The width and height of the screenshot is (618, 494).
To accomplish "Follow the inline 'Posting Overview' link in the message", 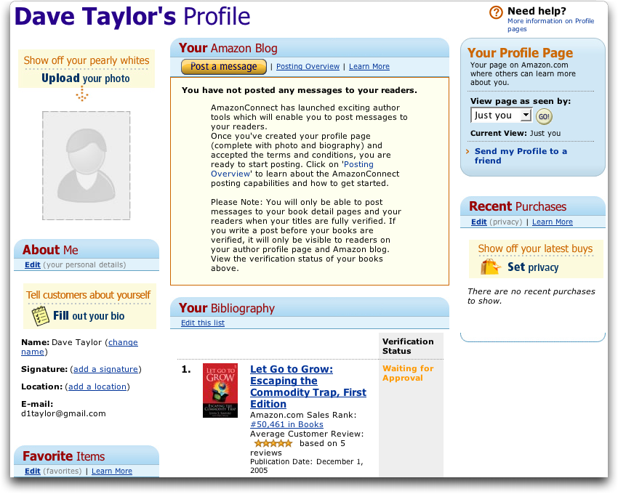I will [292, 169].
